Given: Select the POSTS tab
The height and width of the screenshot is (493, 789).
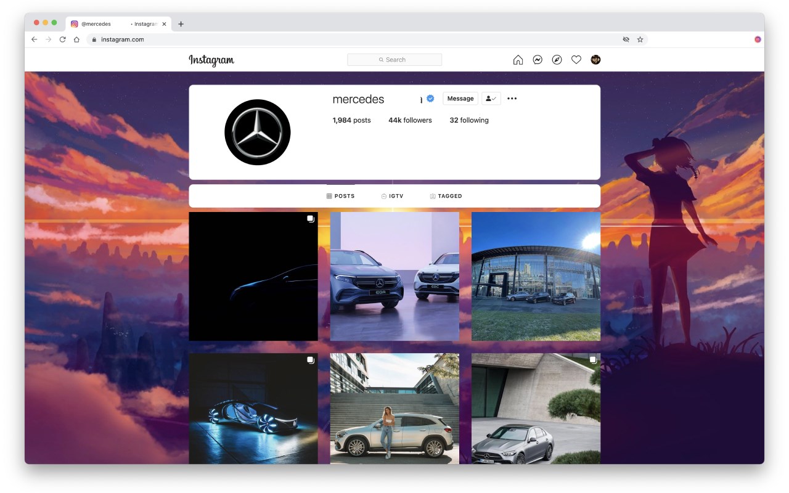Looking at the screenshot, I should pyautogui.click(x=341, y=196).
